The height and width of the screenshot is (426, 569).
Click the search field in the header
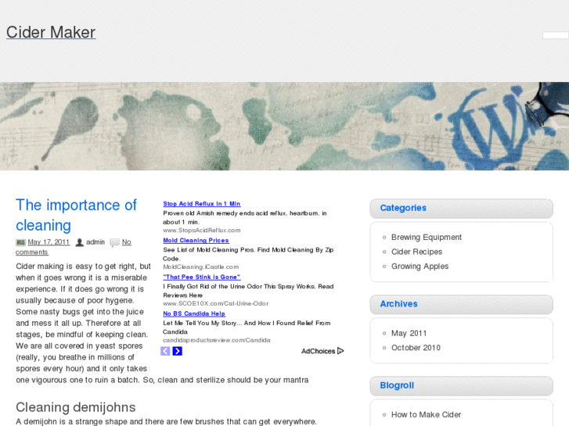pos(555,35)
